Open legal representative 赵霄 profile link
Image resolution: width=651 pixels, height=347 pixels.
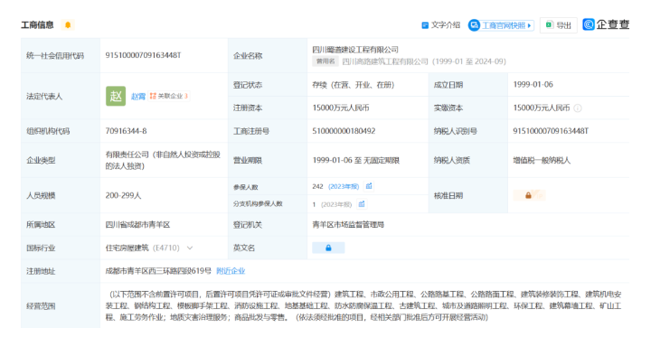click(138, 97)
